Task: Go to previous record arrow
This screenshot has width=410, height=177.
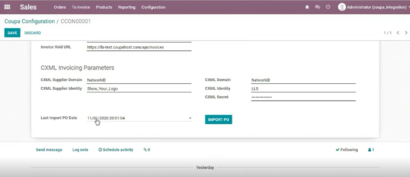Action: [398, 33]
